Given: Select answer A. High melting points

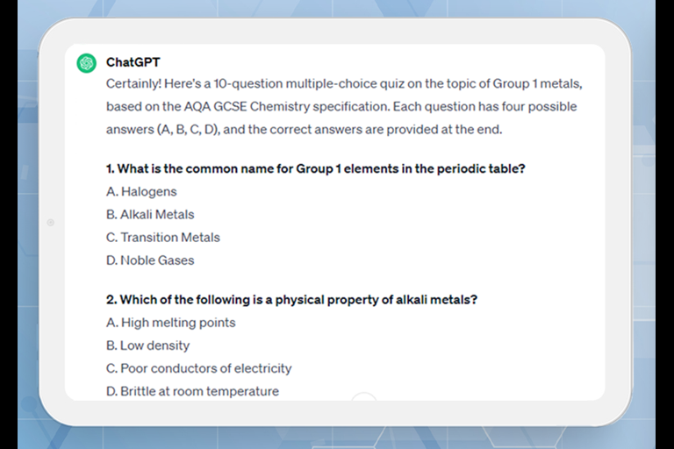Looking at the screenshot, I should (171, 322).
